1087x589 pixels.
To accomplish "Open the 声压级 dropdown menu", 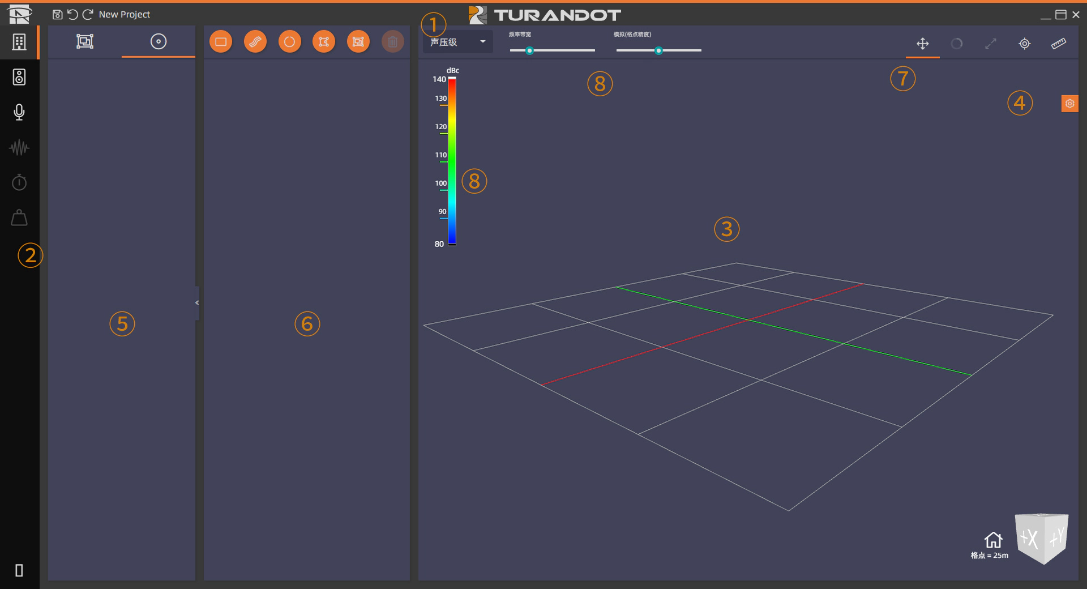I will [457, 42].
